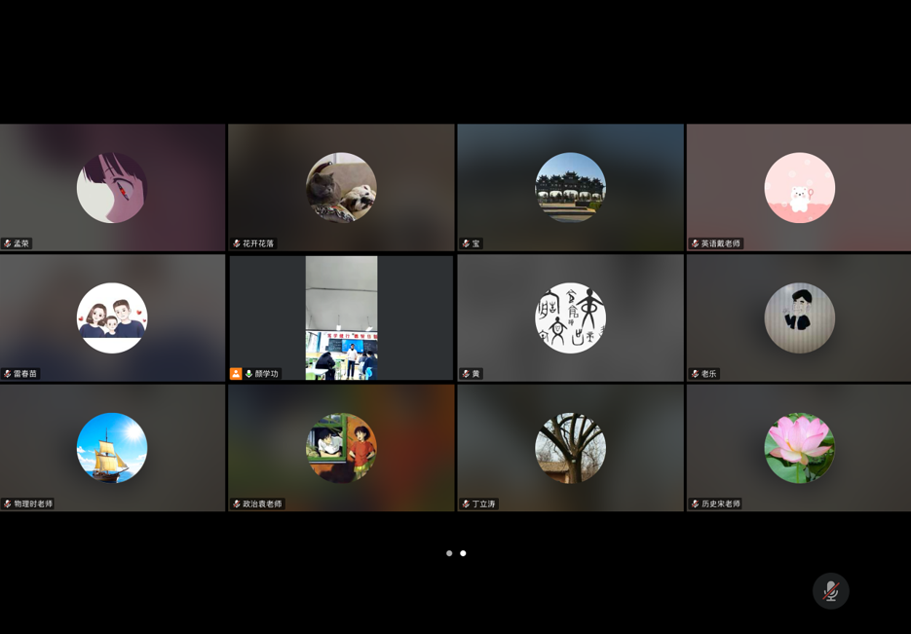Viewport: 911px width, 634px height.
Task: Click the sailing ship avatar of 物理时老师
Action: point(112,448)
